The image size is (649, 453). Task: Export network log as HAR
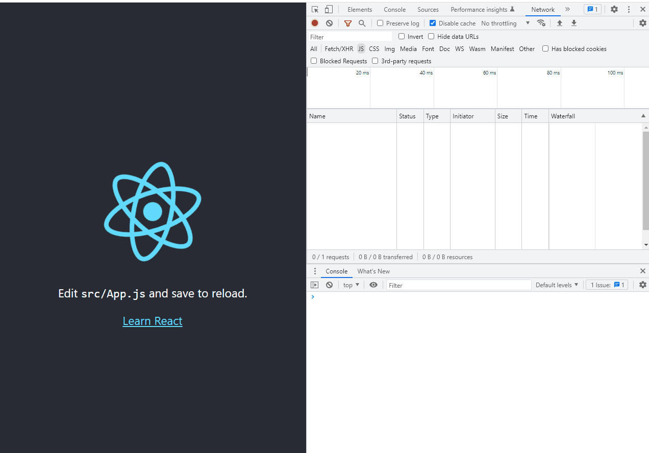pyautogui.click(x=573, y=23)
